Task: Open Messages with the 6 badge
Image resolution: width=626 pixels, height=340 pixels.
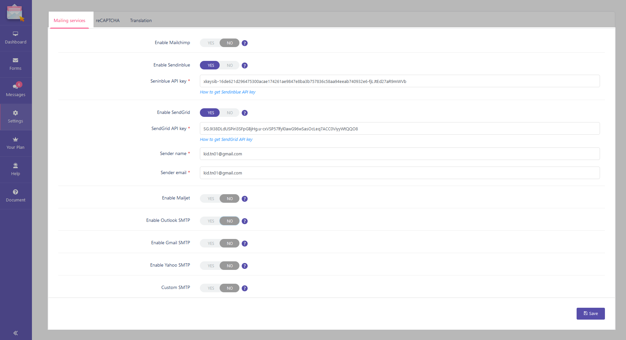Action: pyautogui.click(x=15, y=91)
